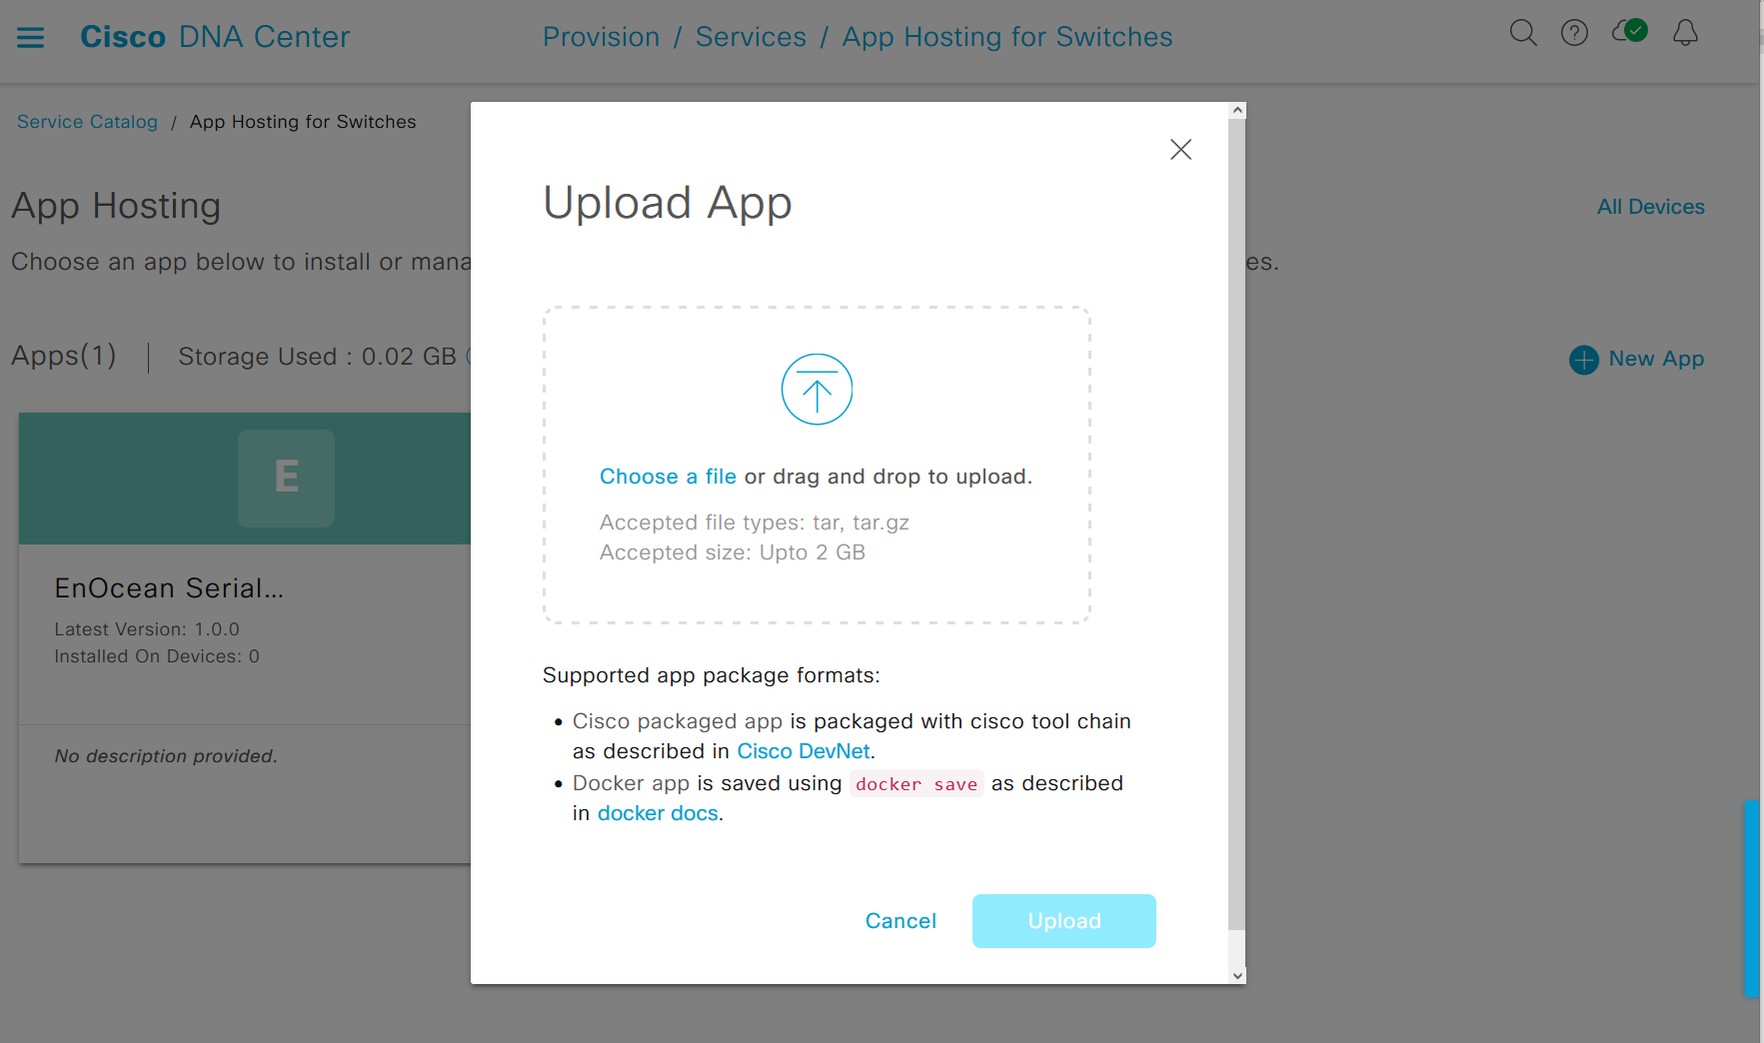Go to the Provision breadcrumb

(601, 37)
